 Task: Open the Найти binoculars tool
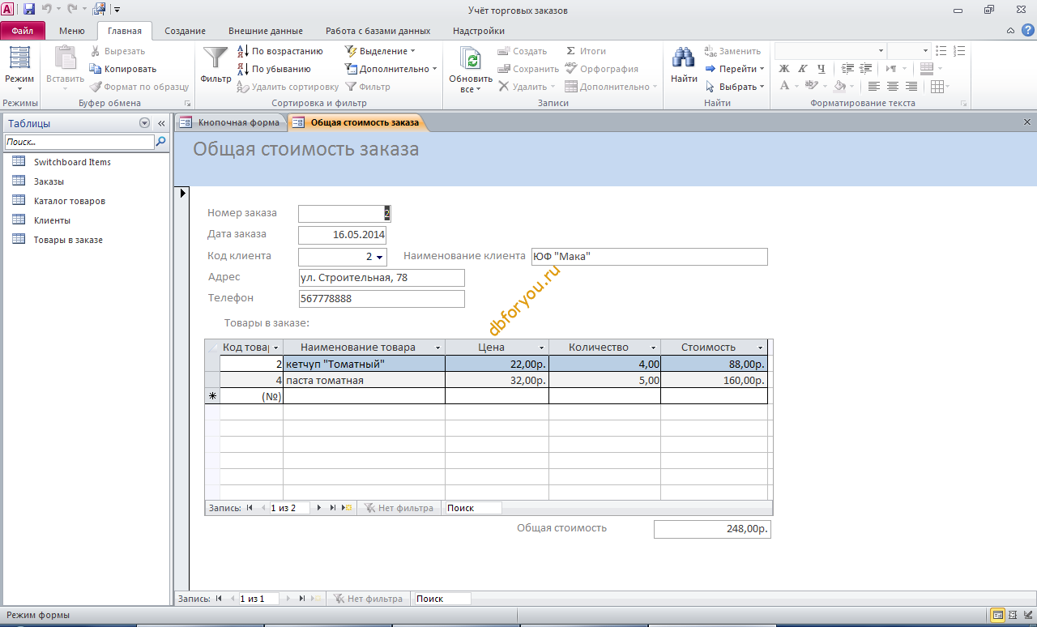click(685, 58)
